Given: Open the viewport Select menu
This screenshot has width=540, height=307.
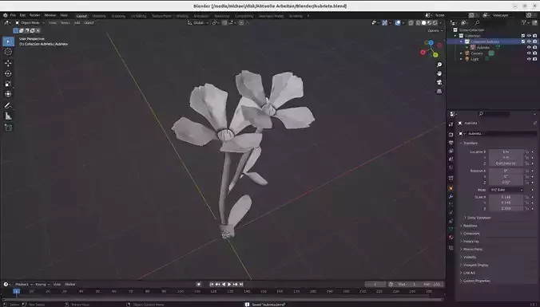Looking at the screenshot, I should [x=65, y=22].
